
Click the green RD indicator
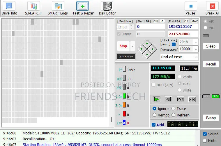(215, 96)
